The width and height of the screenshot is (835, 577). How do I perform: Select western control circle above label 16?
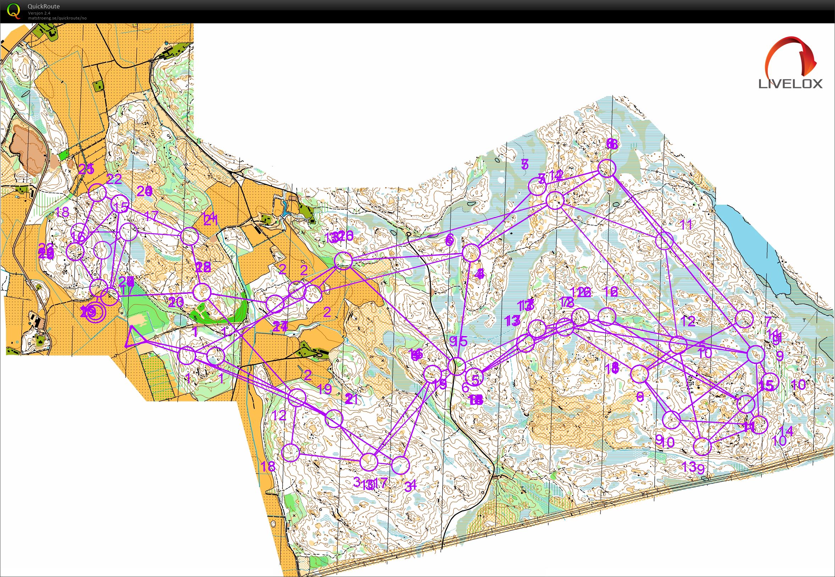79,232
